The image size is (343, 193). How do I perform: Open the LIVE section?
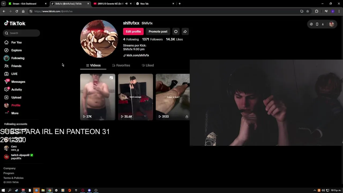[x=11, y=74]
